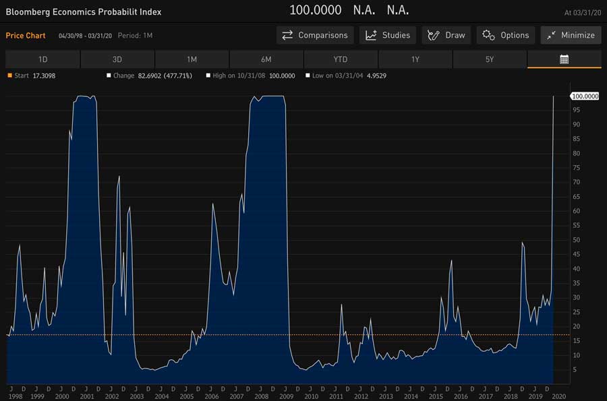
Task: Select the 1M range tab
Action: pyautogui.click(x=192, y=59)
